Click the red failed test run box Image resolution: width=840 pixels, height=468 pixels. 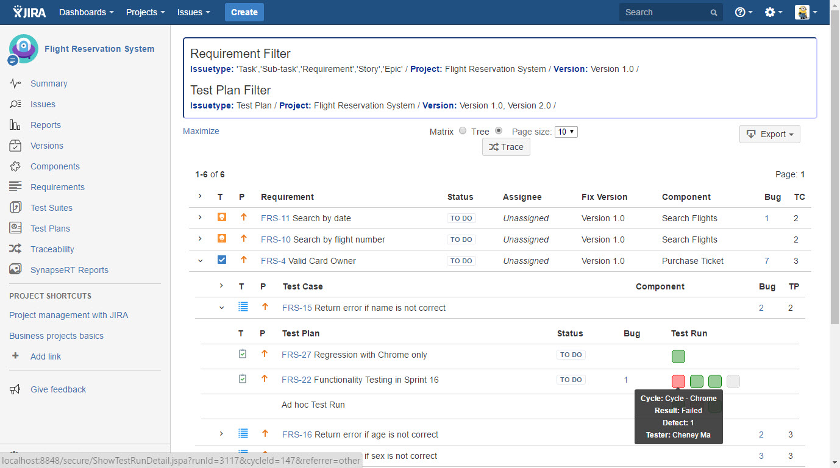(x=678, y=381)
